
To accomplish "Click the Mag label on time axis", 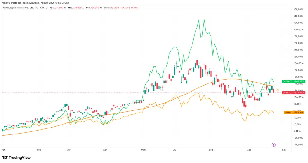I will tap(143, 150).
